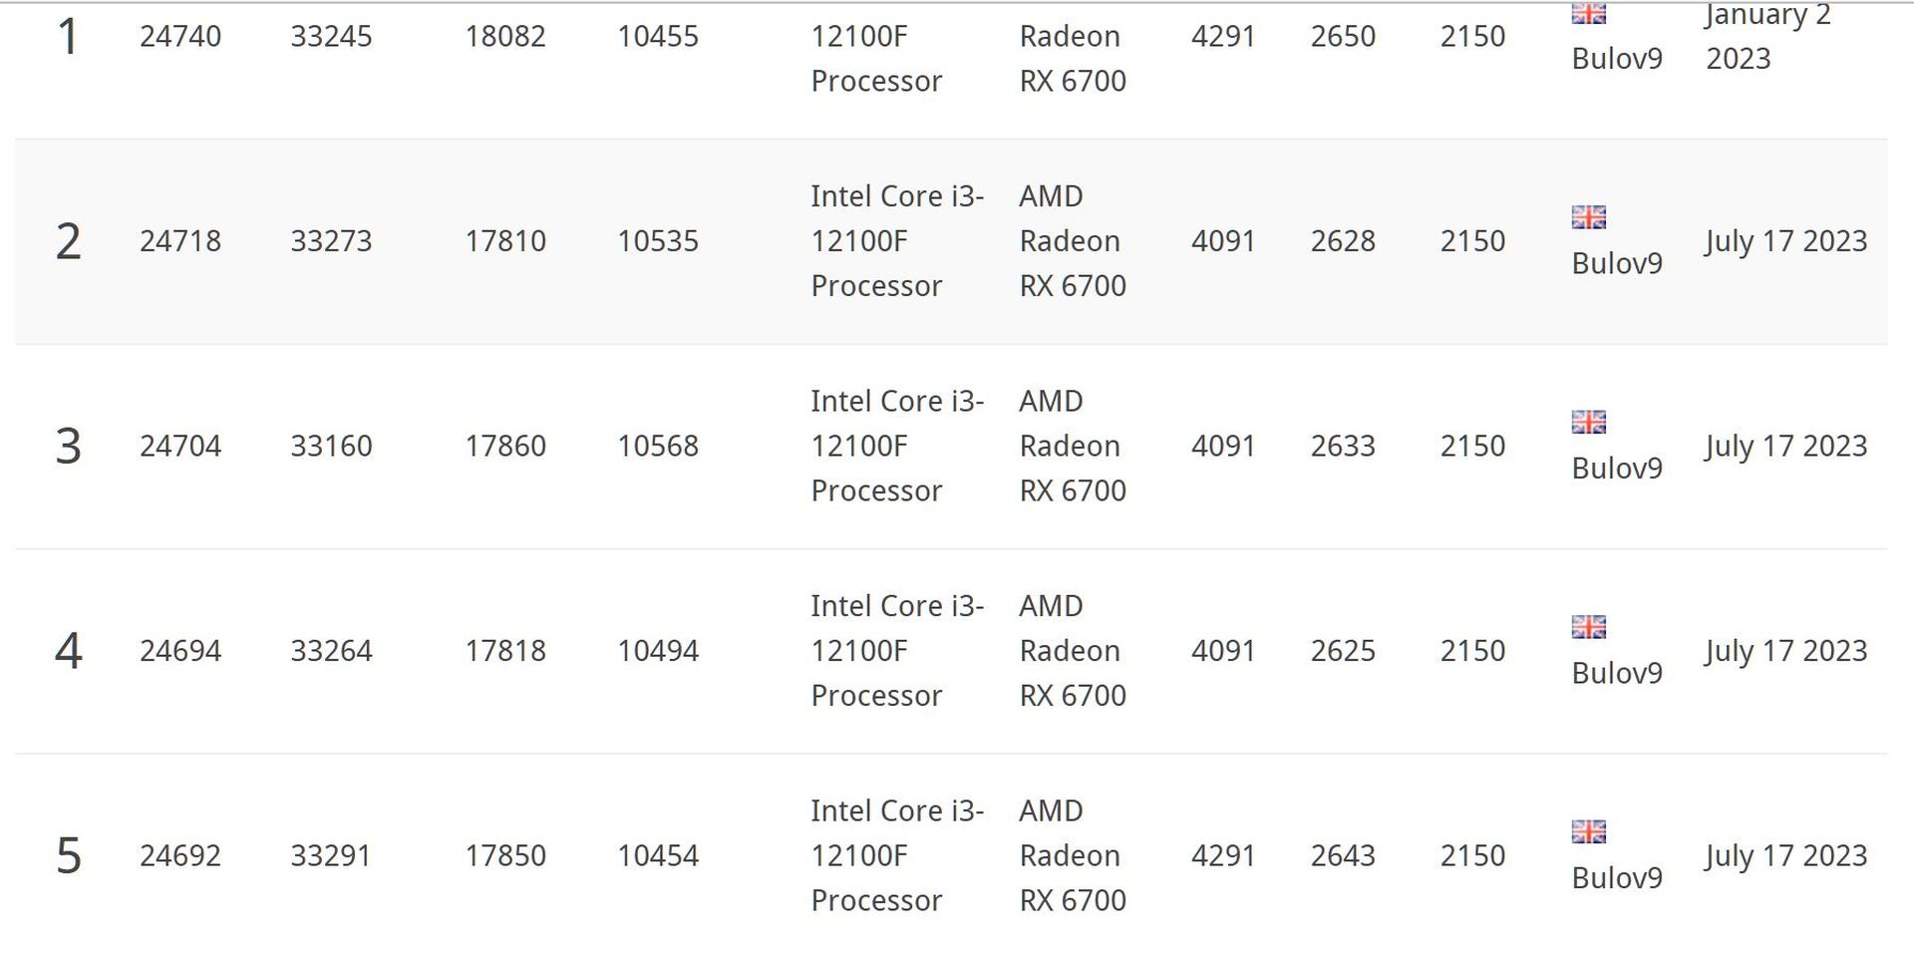
Task: Select the graphics score 33273 cell
Action: point(331,241)
